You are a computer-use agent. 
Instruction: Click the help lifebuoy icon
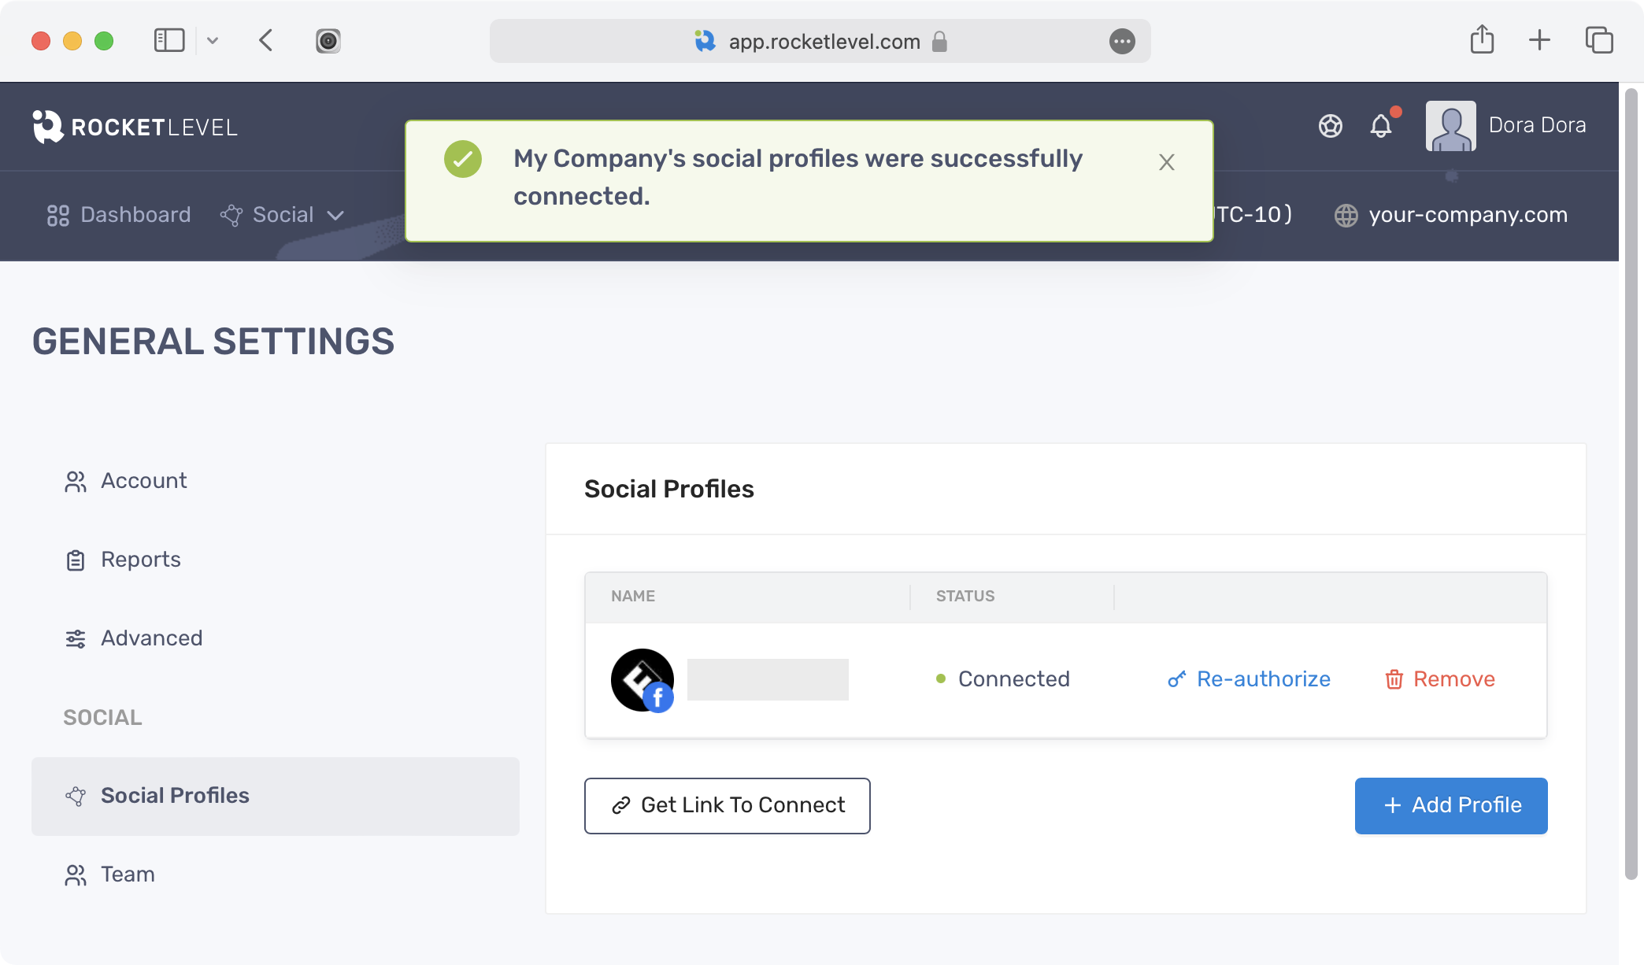pos(1331,126)
